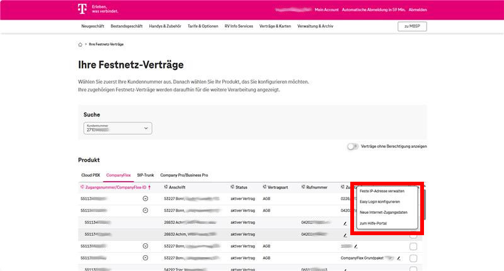This screenshot has width=504, height=271.
Task: Click sort icon beside Zugangsnummer/CompanyFlex-ID header
Action: click(82, 187)
